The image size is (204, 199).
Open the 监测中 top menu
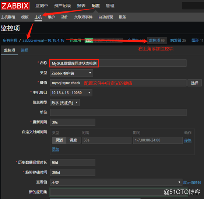click(42, 6)
